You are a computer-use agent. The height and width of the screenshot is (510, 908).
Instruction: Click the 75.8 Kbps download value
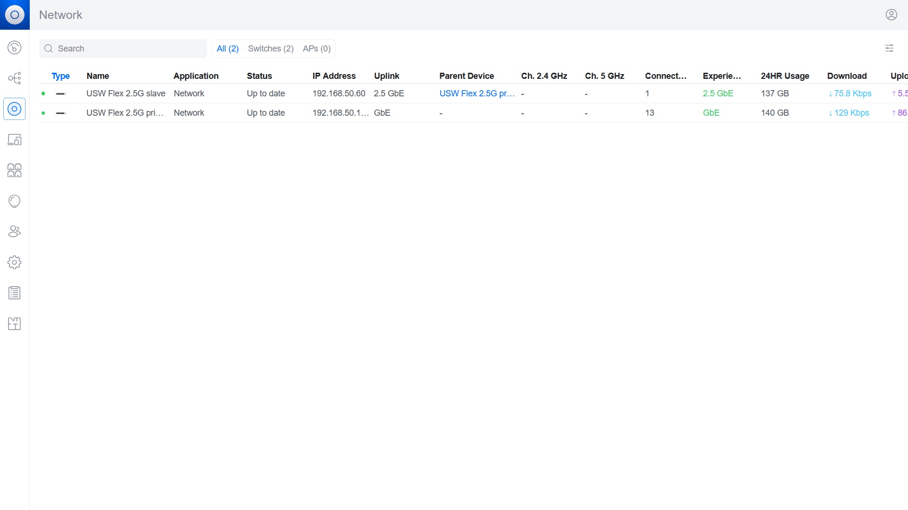click(850, 93)
